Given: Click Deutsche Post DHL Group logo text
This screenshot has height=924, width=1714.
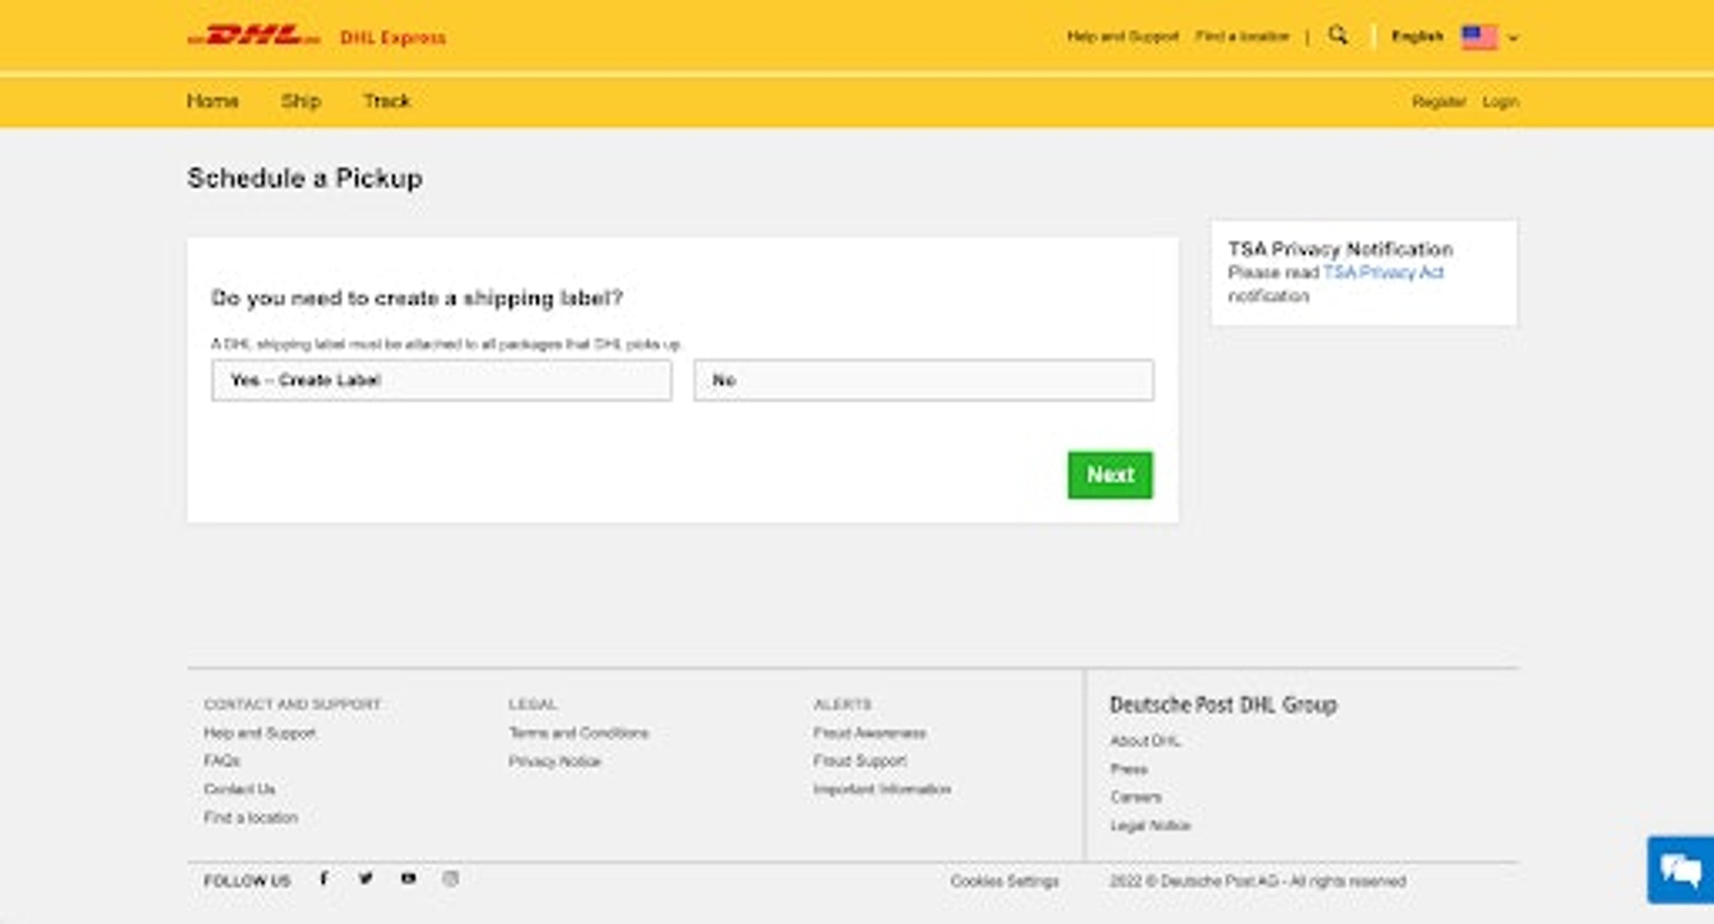Looking at the screenshot, I should [1223, 705].
